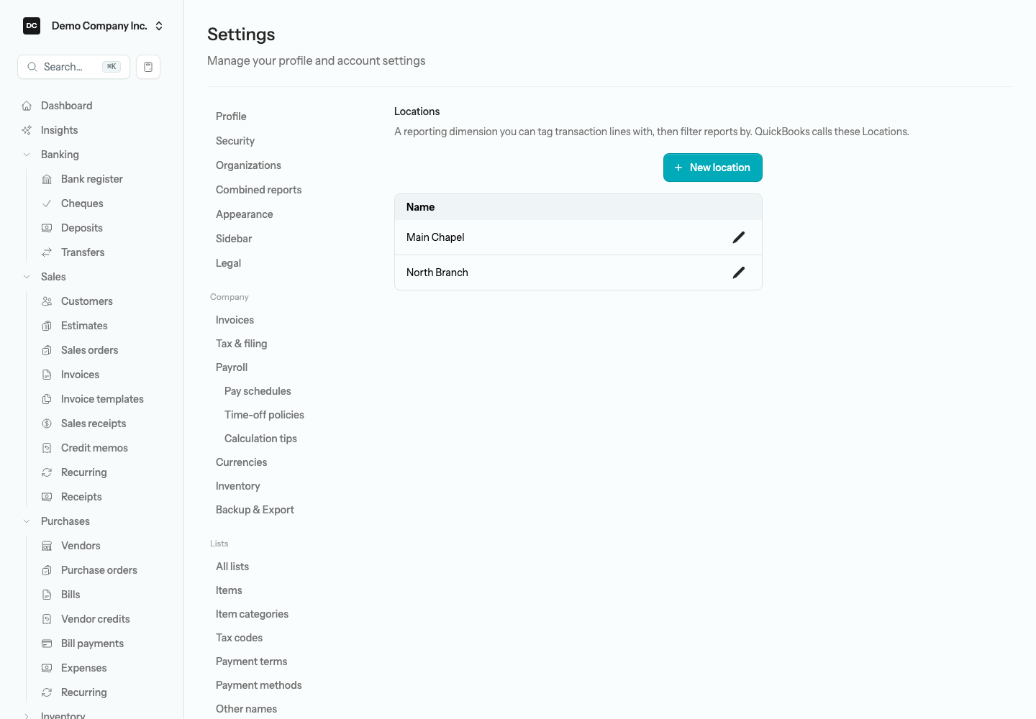Collapse the Banking section chevron
The image size is (1036, 719).
[x=27, y=155]
